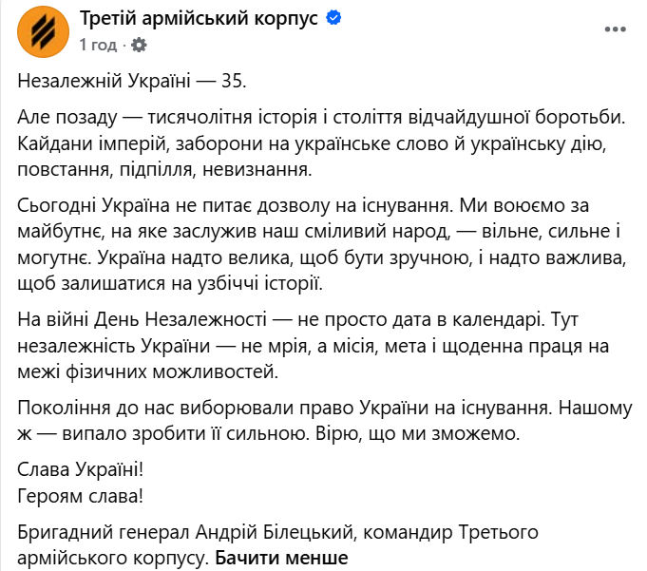Click the signature line 'Бригадний генерал Андрій Білецький'

tap(185, 532)
